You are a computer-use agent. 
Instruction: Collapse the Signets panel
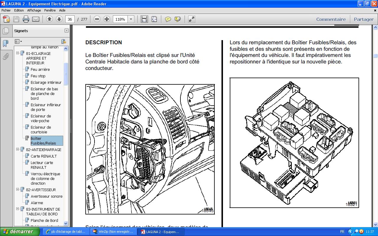point(66,31)
